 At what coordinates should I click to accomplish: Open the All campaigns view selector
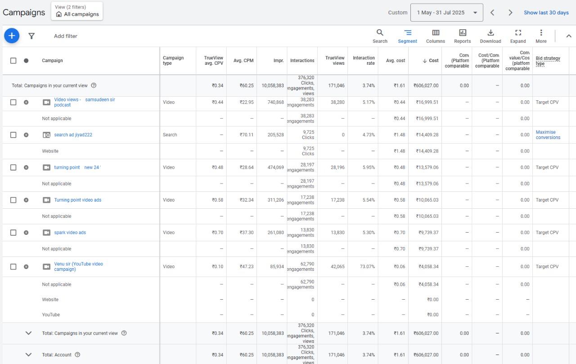pos(77,11)
